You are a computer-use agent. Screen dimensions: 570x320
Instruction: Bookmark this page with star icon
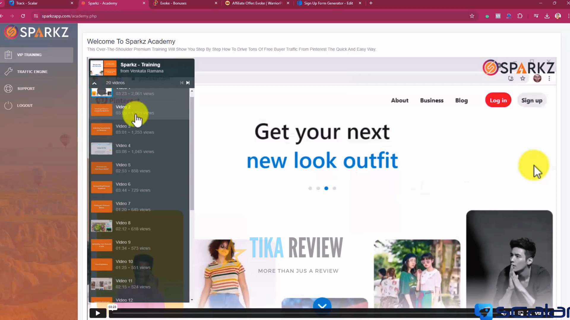(x=472, y=16)
